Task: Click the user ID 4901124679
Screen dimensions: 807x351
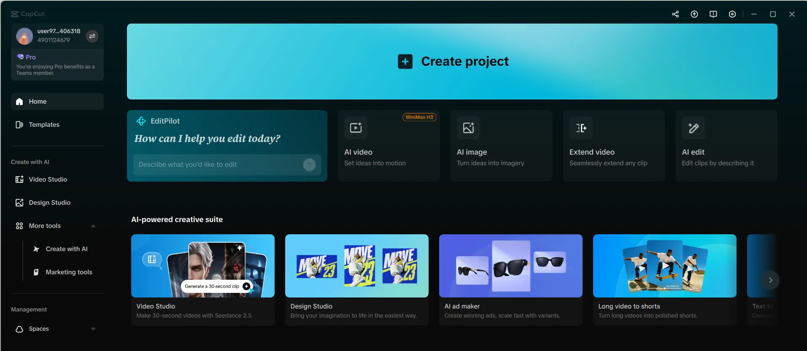Action: point(54,40)
